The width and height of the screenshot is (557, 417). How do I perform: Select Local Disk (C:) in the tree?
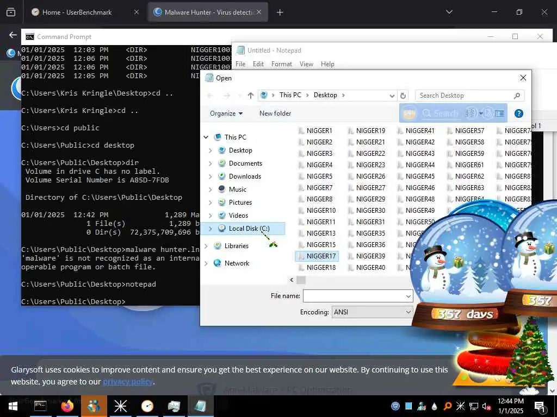coord(249,229)
